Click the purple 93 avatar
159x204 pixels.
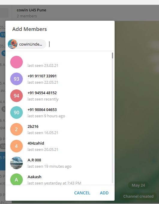coord(16,79)
